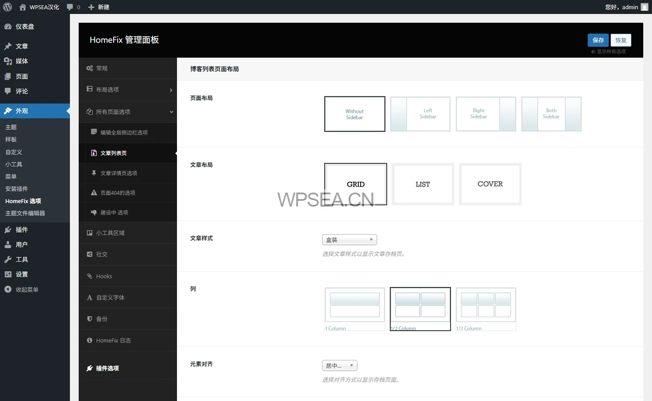Choose the LIST article layout
The width and height of the screenshot is (652, 401).
[423, 184]
